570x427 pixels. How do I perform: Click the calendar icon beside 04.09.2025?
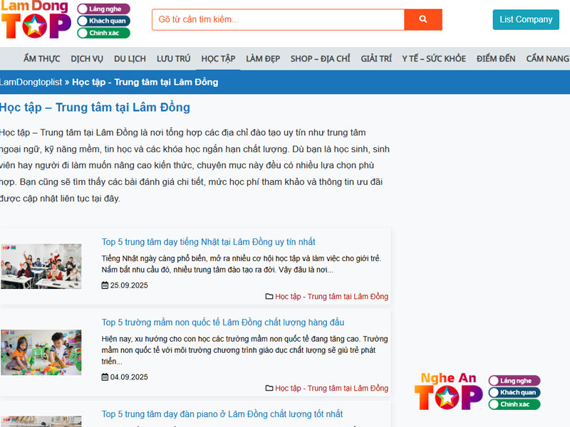click(x=105, y=377)
